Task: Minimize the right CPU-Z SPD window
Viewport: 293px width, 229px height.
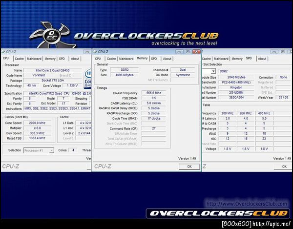Action: (x=274, y=52)
